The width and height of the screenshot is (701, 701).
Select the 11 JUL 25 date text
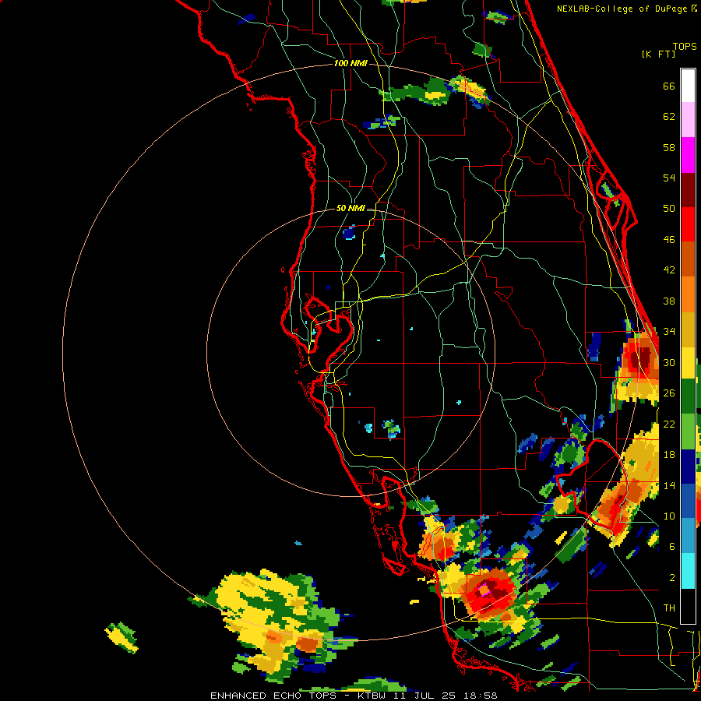(425, 696)
